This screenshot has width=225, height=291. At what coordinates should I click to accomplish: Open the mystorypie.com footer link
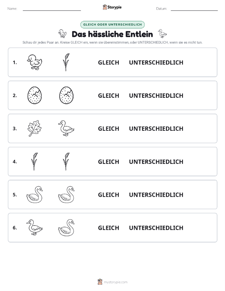pyautogui.click(x=112, y=282)
